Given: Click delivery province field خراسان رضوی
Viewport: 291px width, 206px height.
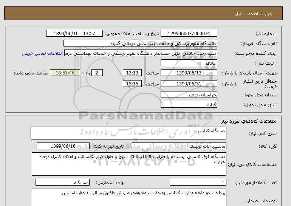Looking at the screenshot, I should (x=189, y=94).
